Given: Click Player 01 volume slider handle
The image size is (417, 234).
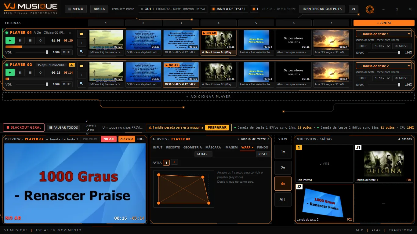Looking at the screenshot, I should pyautogui.click(x=47, y=52).
